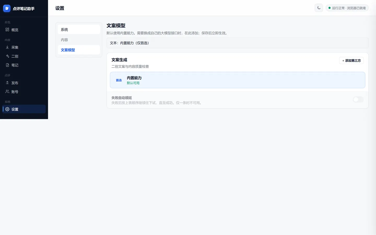Image resolution: width=376 pixels, height=235 pixels.
Task: Click the 账号 users icon
Action: [7, 92]
